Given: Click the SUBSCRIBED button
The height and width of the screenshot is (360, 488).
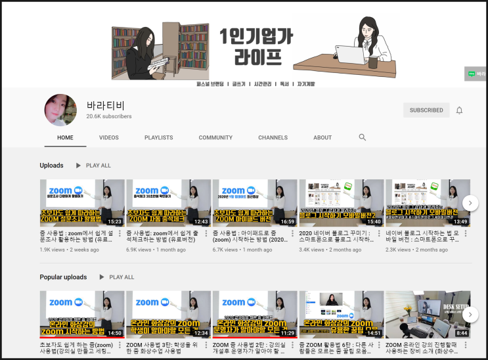Looking at the screenshot, I should [x=426, y=110].
